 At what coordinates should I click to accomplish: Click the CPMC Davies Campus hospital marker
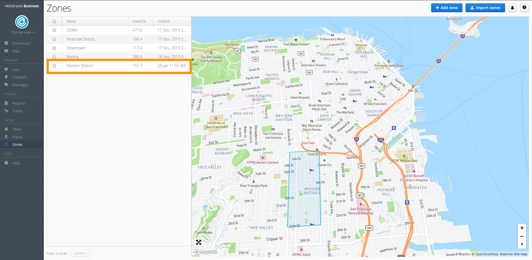[263, 158]
